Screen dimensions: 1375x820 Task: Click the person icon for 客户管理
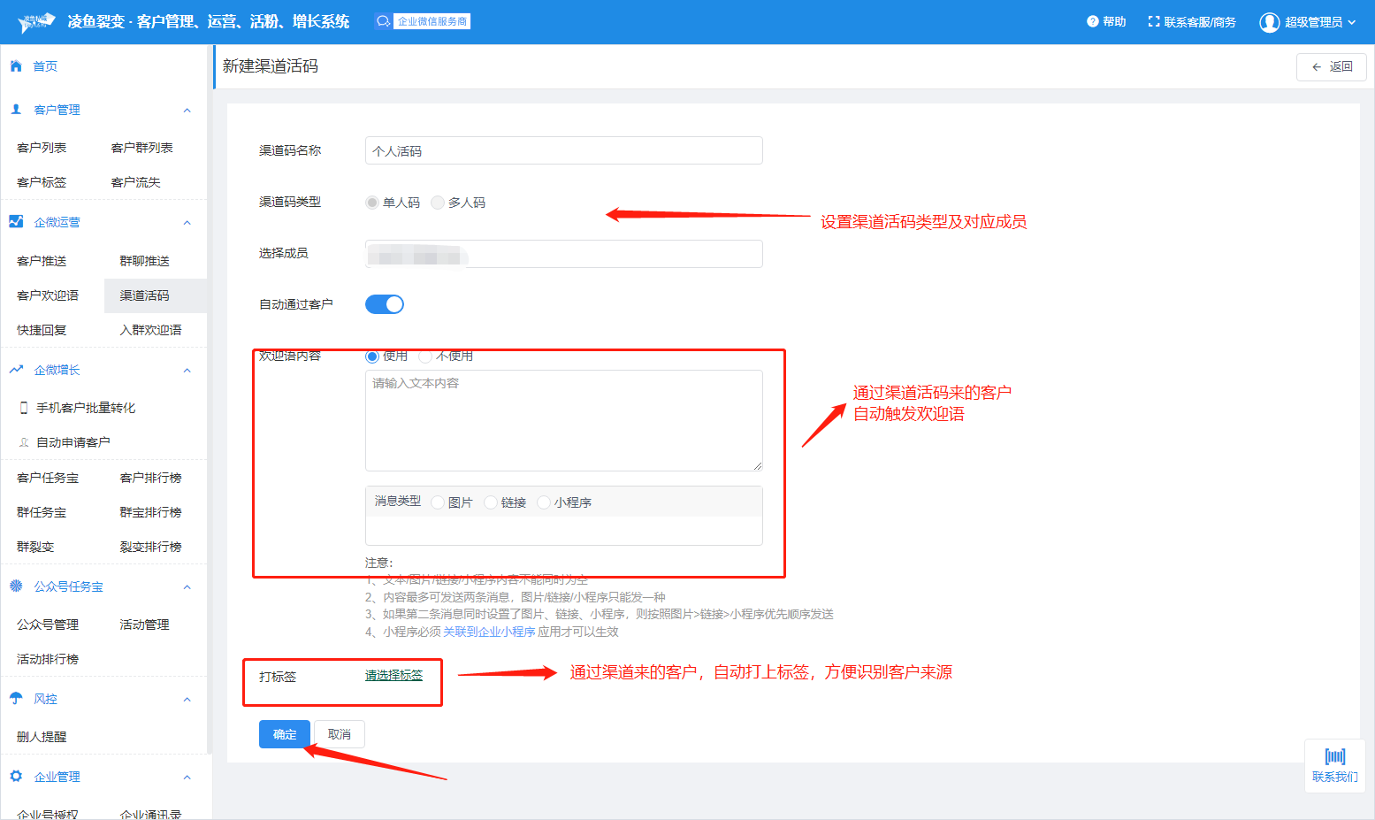pos(16,110)
